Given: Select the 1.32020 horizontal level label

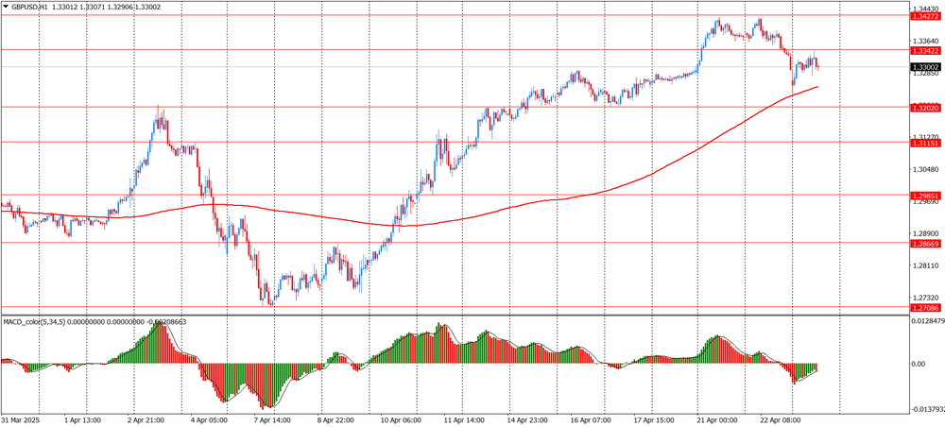Looking at the screenshot, I should 924,109.
